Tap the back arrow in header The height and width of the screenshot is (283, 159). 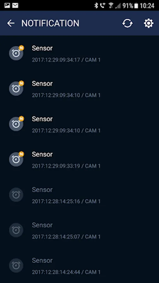[11, 23]
